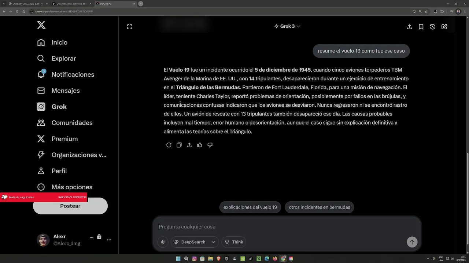The height and width of the screenshot is (263, 469).
Task: Click the browser home button
Action: coord(24,11)
